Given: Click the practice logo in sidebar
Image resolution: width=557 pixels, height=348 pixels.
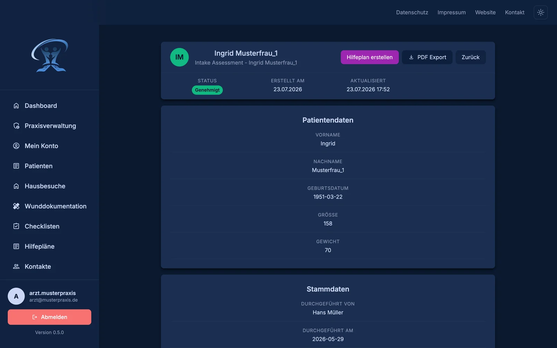Looking at the screenshot, I should point(50,55).
